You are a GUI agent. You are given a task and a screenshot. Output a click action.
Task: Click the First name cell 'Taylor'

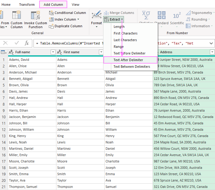pyautogui.click(x=80, y=181)
